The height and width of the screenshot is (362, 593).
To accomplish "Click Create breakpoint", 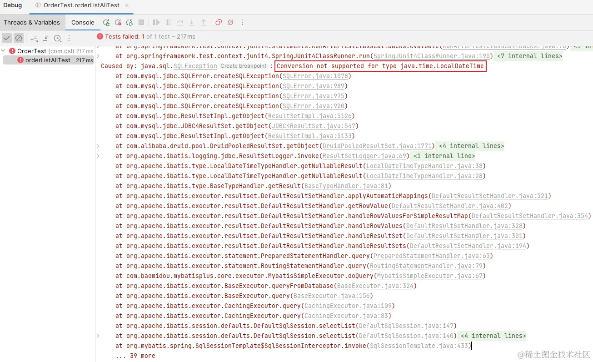I will pos(244,66).
